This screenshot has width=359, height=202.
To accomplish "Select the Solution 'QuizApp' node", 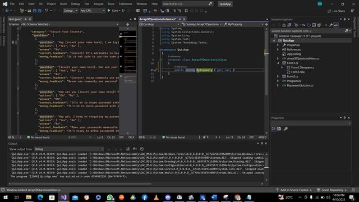I will [x=300, y=36].
